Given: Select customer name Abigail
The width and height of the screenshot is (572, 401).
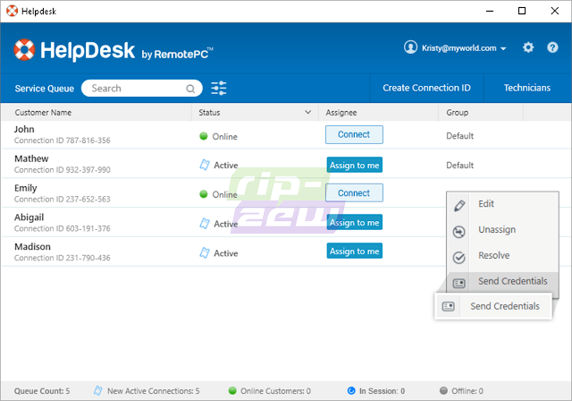Looking at the screenshot, I should click(29, 218).
